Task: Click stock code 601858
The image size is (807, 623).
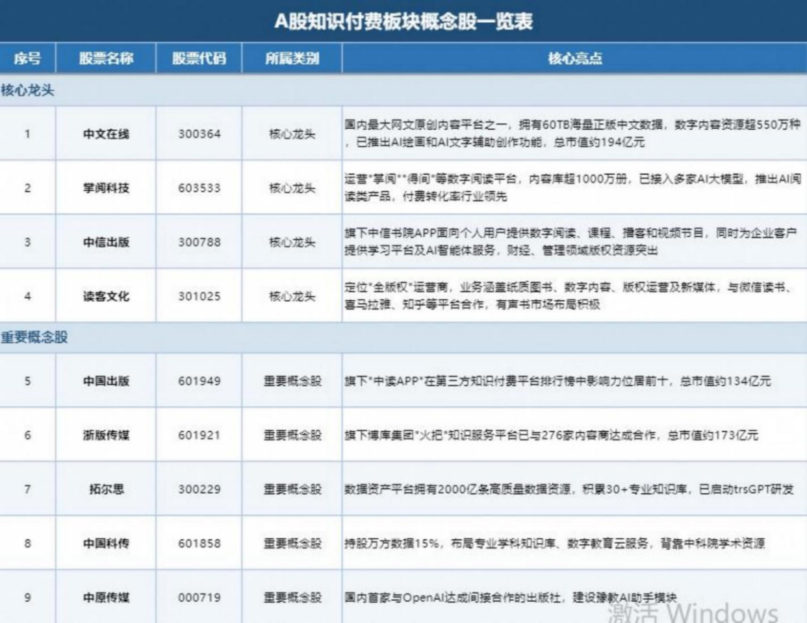Action: [x=199, y=543]
